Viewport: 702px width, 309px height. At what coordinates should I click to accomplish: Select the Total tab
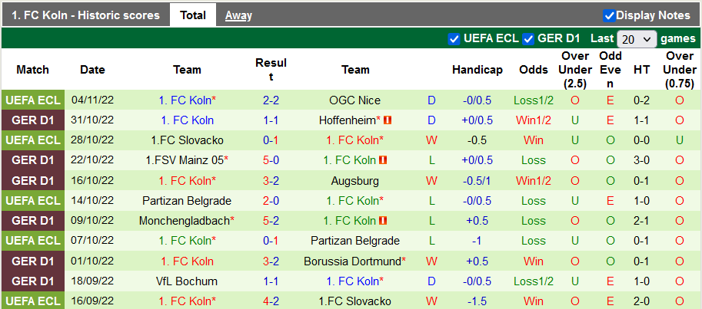click(193, 15)
